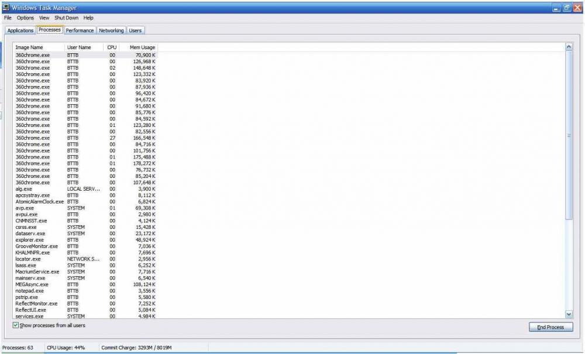Select the ReflectMonitor.exe process
585x354 pixels.
click(x=85, y=304)
